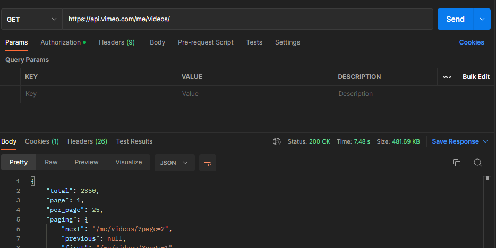Image resolution: width=496 pixels, height=248 pixels.
Task: Open the JSON format dropdown
Action: 175,163
